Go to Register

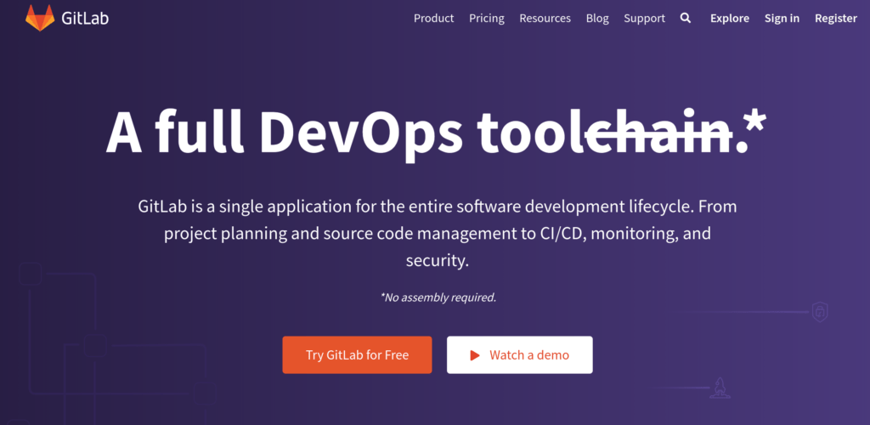(836, 19)
